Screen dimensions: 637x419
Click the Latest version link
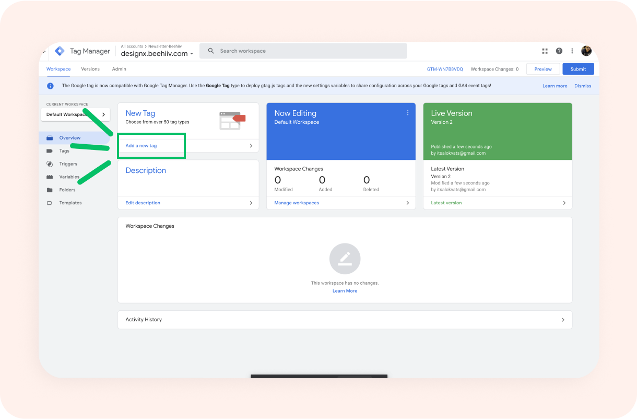(x=446, y=203)
